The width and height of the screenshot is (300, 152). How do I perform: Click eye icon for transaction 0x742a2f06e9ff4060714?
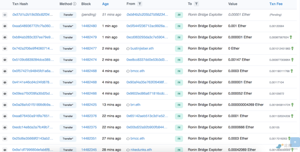[x=5, y=49]
